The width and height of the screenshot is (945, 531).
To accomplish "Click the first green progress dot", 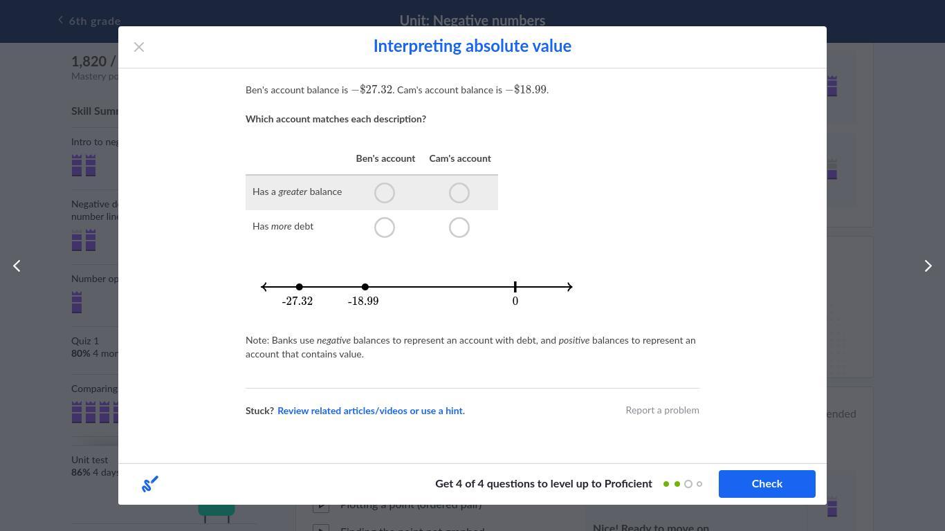I will tap(666, 484).
